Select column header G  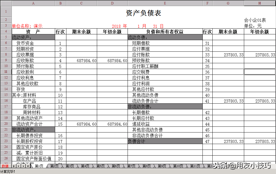(228, 3)
